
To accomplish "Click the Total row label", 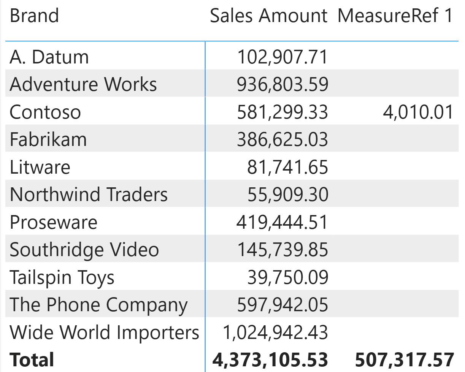I will 32,359.
